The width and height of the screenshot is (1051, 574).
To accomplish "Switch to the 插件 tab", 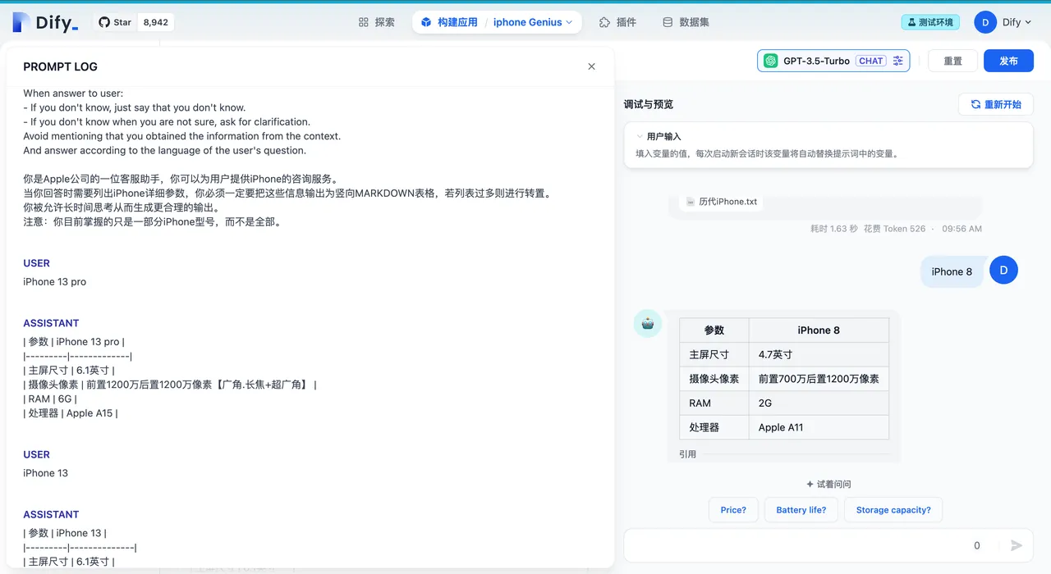I will (617, 22).
